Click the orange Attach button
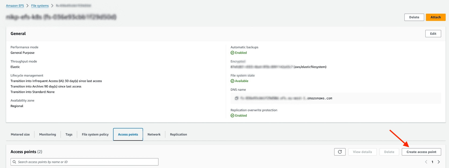The image size is (449, 168). pos(436,17)
